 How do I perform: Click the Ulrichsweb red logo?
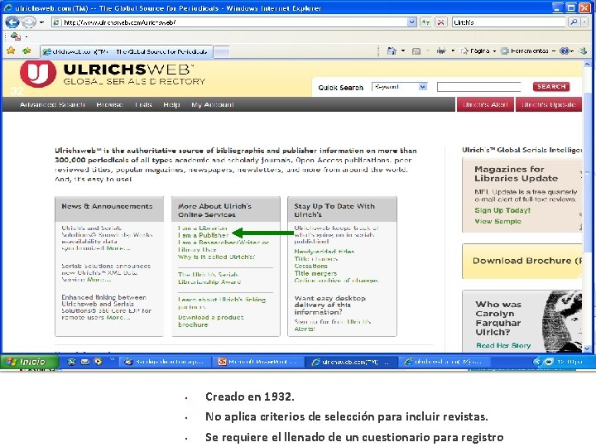(38, 74)
